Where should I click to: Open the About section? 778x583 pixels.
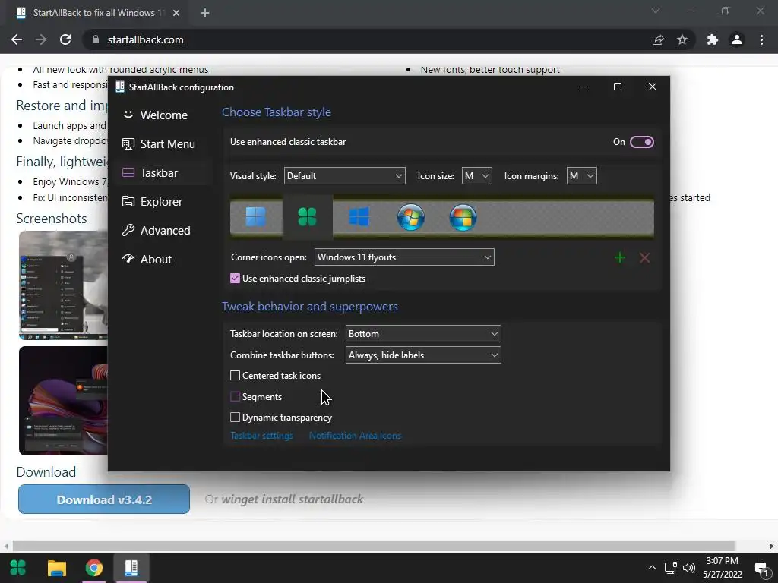click(x=164, y=260)
